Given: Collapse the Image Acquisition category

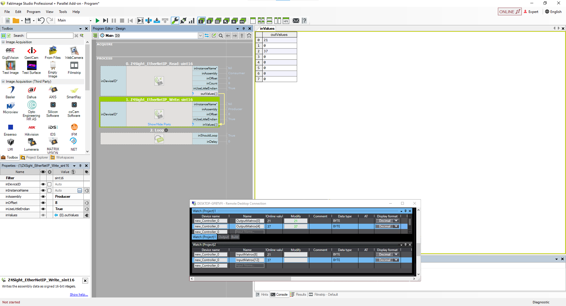Looking at the screenshot, I should [3, 42].
